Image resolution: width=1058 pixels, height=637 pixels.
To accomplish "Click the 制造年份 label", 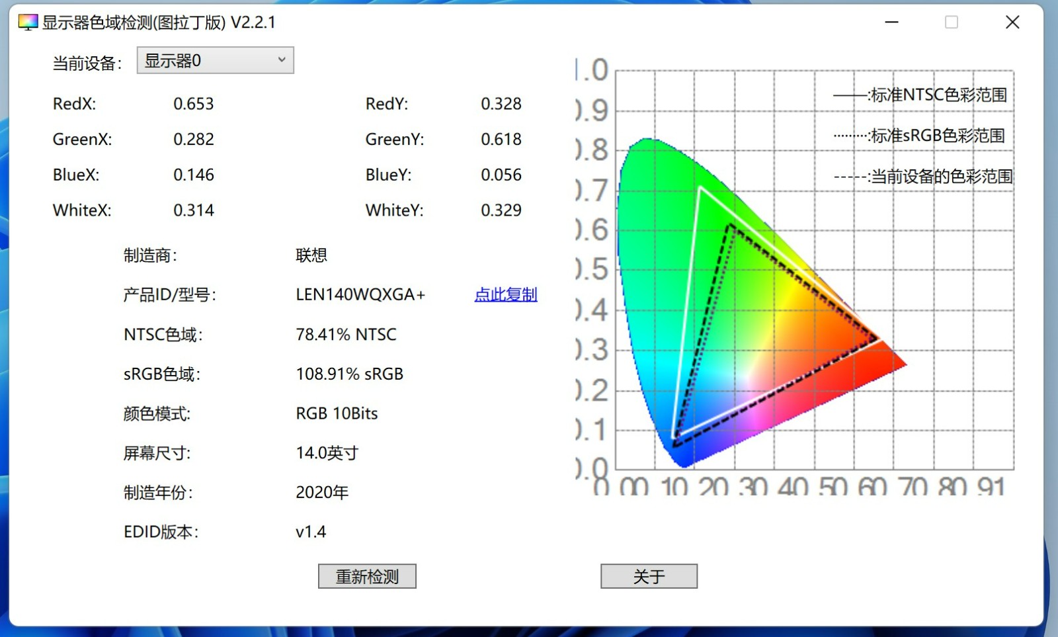I will (x=158, y=493).
